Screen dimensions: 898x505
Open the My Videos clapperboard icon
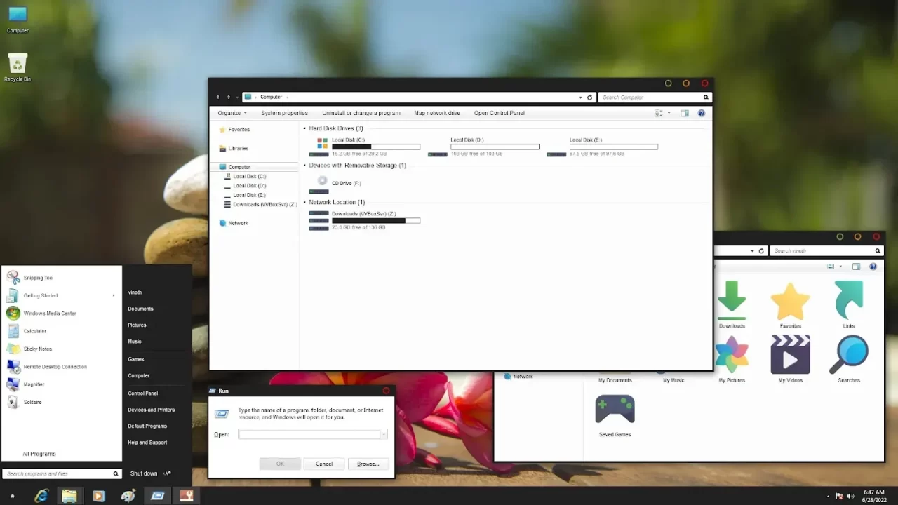tap(790, 355)
